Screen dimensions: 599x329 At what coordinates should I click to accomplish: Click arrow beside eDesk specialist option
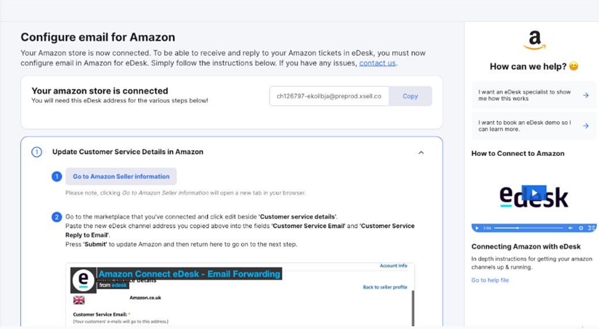pyautogui.click(x=586, y=95)
